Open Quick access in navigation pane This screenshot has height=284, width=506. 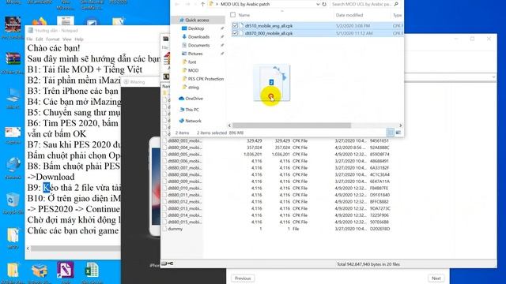click(197, 20)
